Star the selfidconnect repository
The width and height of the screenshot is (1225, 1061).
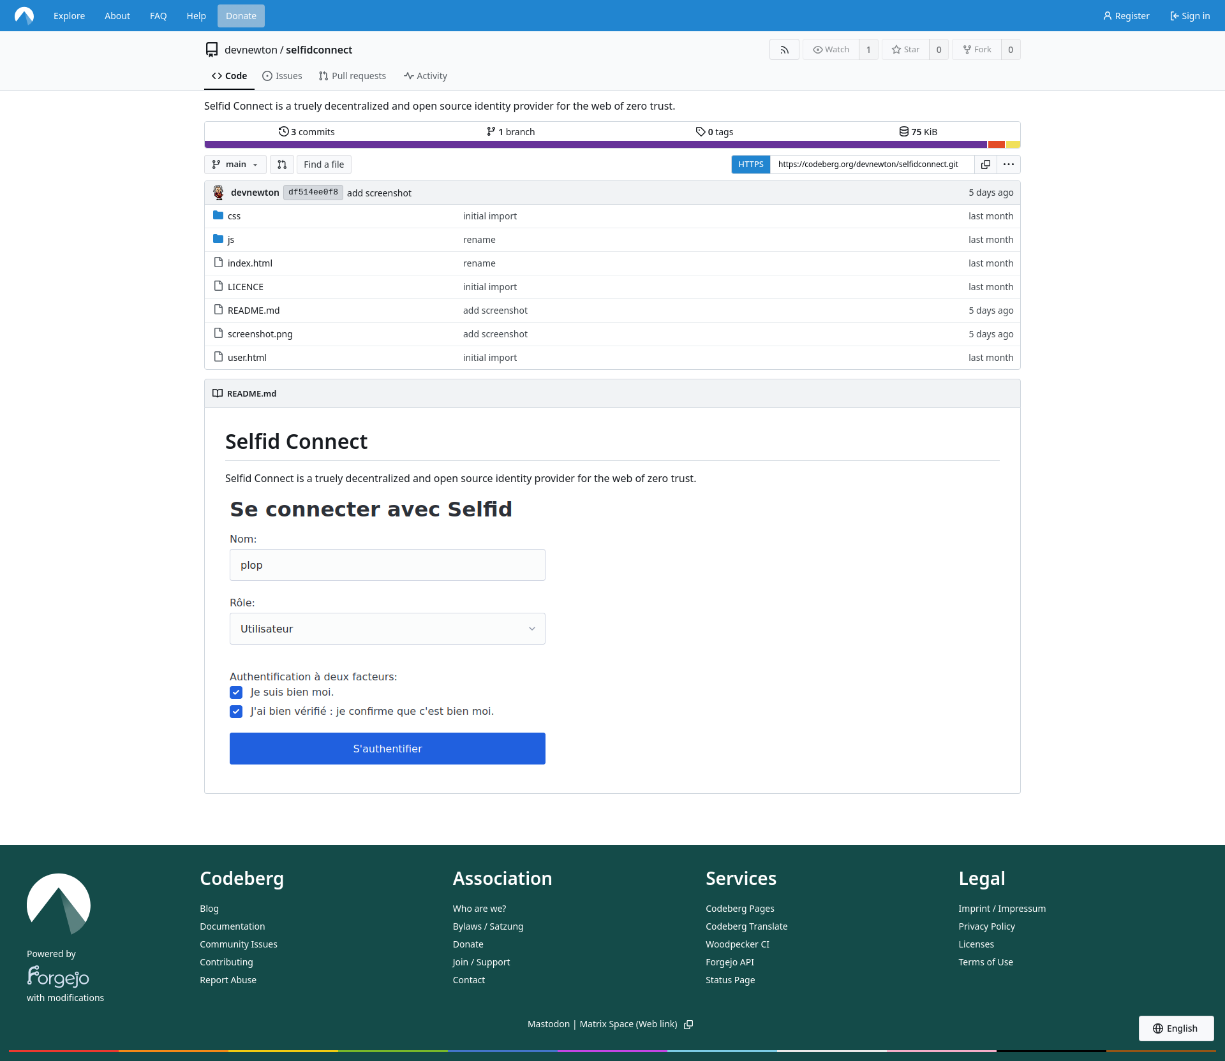(905, 50)
